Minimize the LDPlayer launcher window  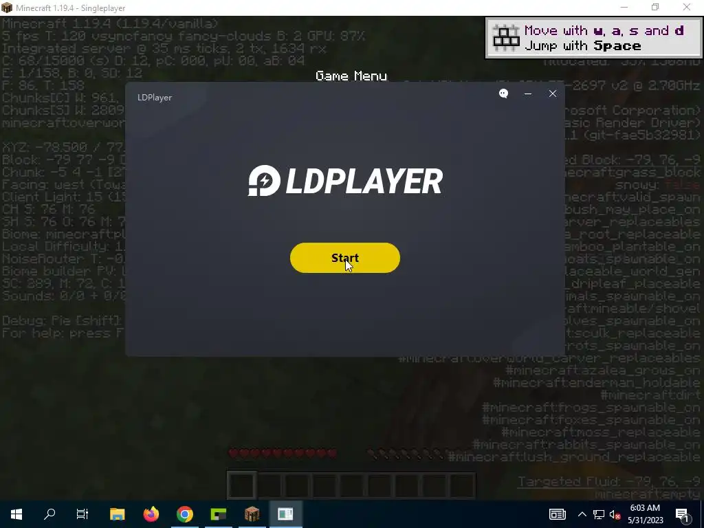[528, 93]
